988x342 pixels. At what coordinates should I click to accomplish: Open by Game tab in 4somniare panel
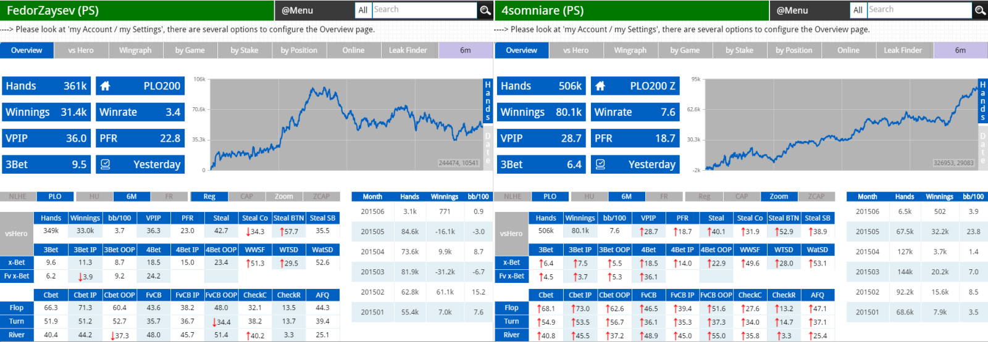[685, 51]
